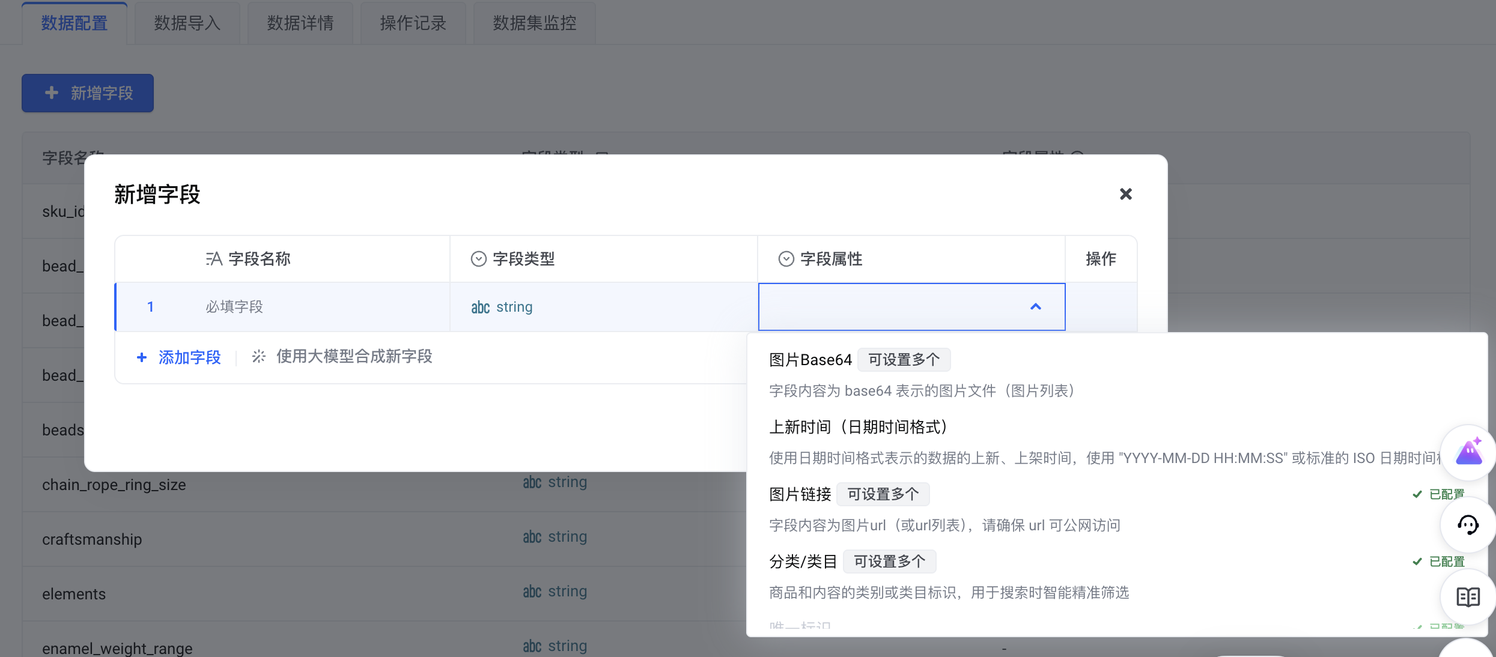This screenshot has width=1496, height=657.
Task: Click the 字段类型 header circle-arrow icon
Action: [x=478, y=259]
